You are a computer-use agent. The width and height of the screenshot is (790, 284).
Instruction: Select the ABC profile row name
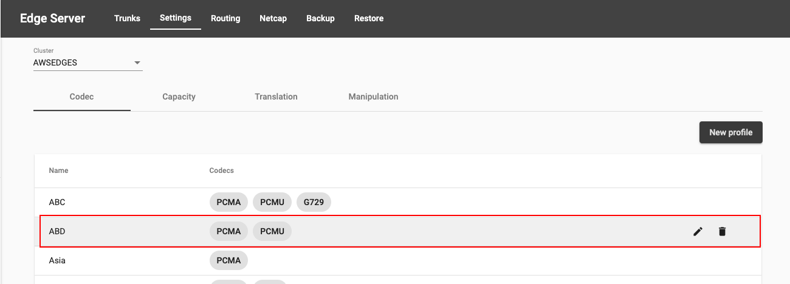pyautogui.click(x=57, y=202)
